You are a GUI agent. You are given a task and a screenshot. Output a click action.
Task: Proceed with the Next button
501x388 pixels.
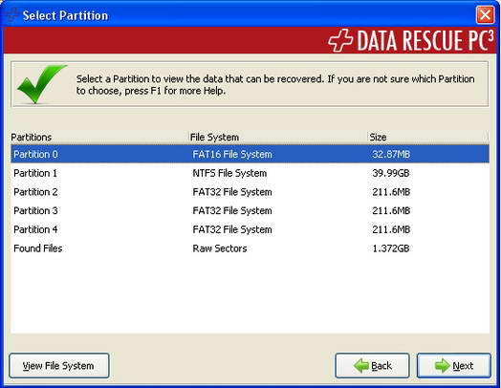(454, 366)
